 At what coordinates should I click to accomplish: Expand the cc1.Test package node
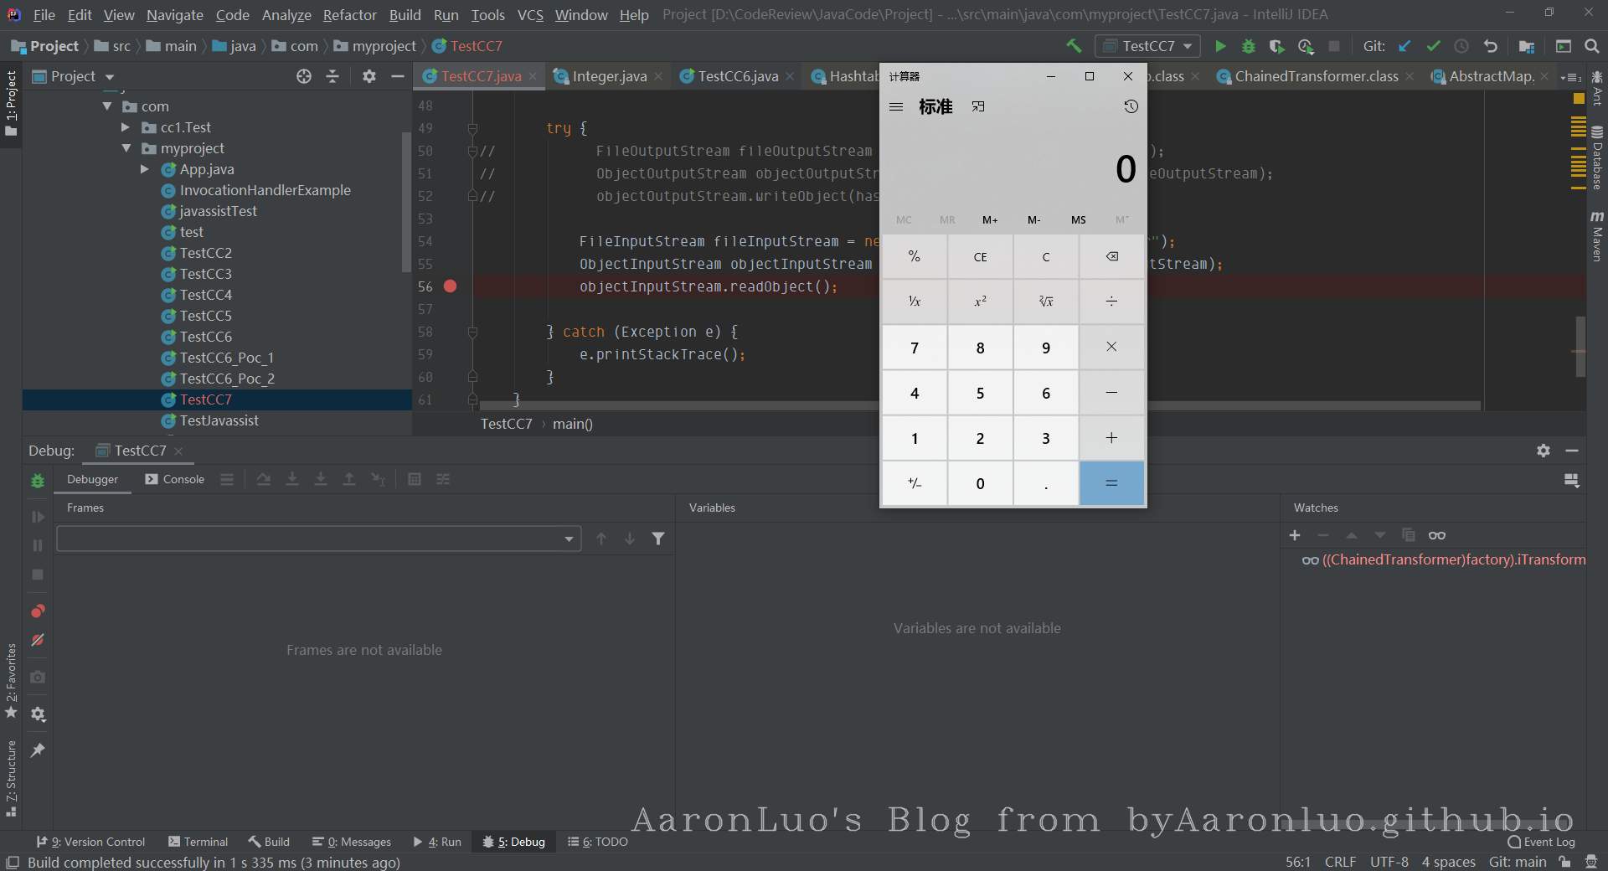(x=126, y=127)
